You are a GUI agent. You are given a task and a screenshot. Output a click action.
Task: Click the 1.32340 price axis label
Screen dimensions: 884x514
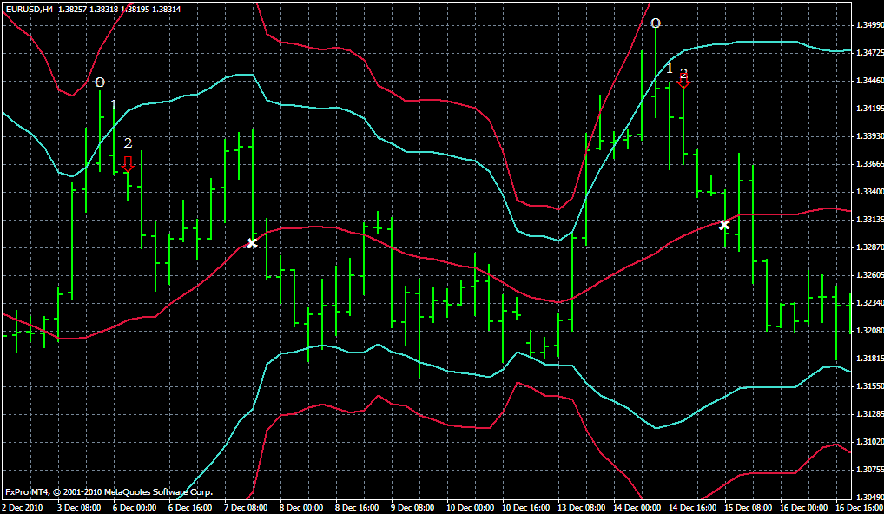pos(868,303)
